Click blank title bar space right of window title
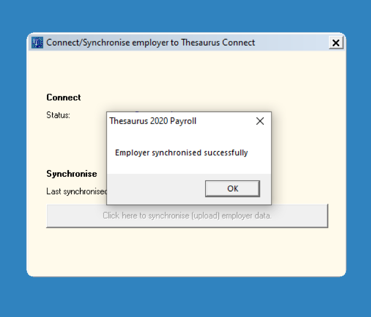 click(x=292, y=43)
